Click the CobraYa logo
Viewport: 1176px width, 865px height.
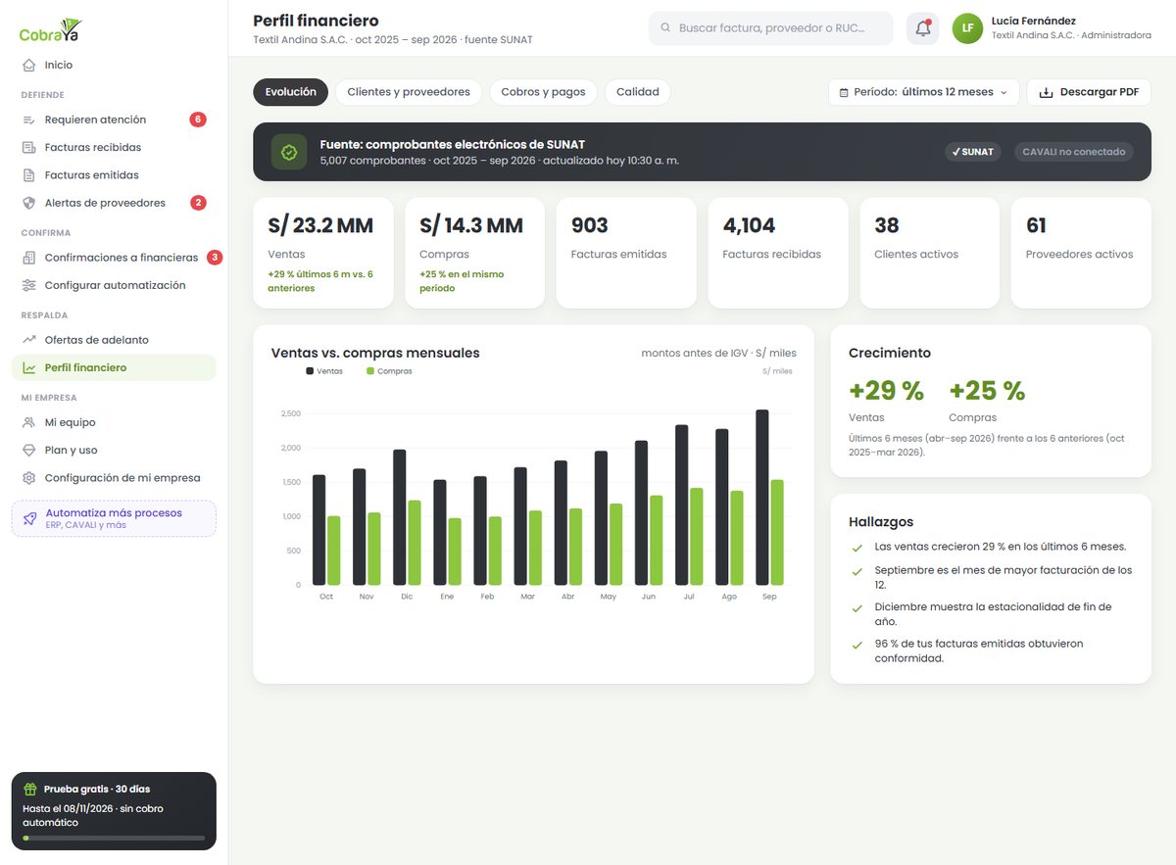pos(51,30)
